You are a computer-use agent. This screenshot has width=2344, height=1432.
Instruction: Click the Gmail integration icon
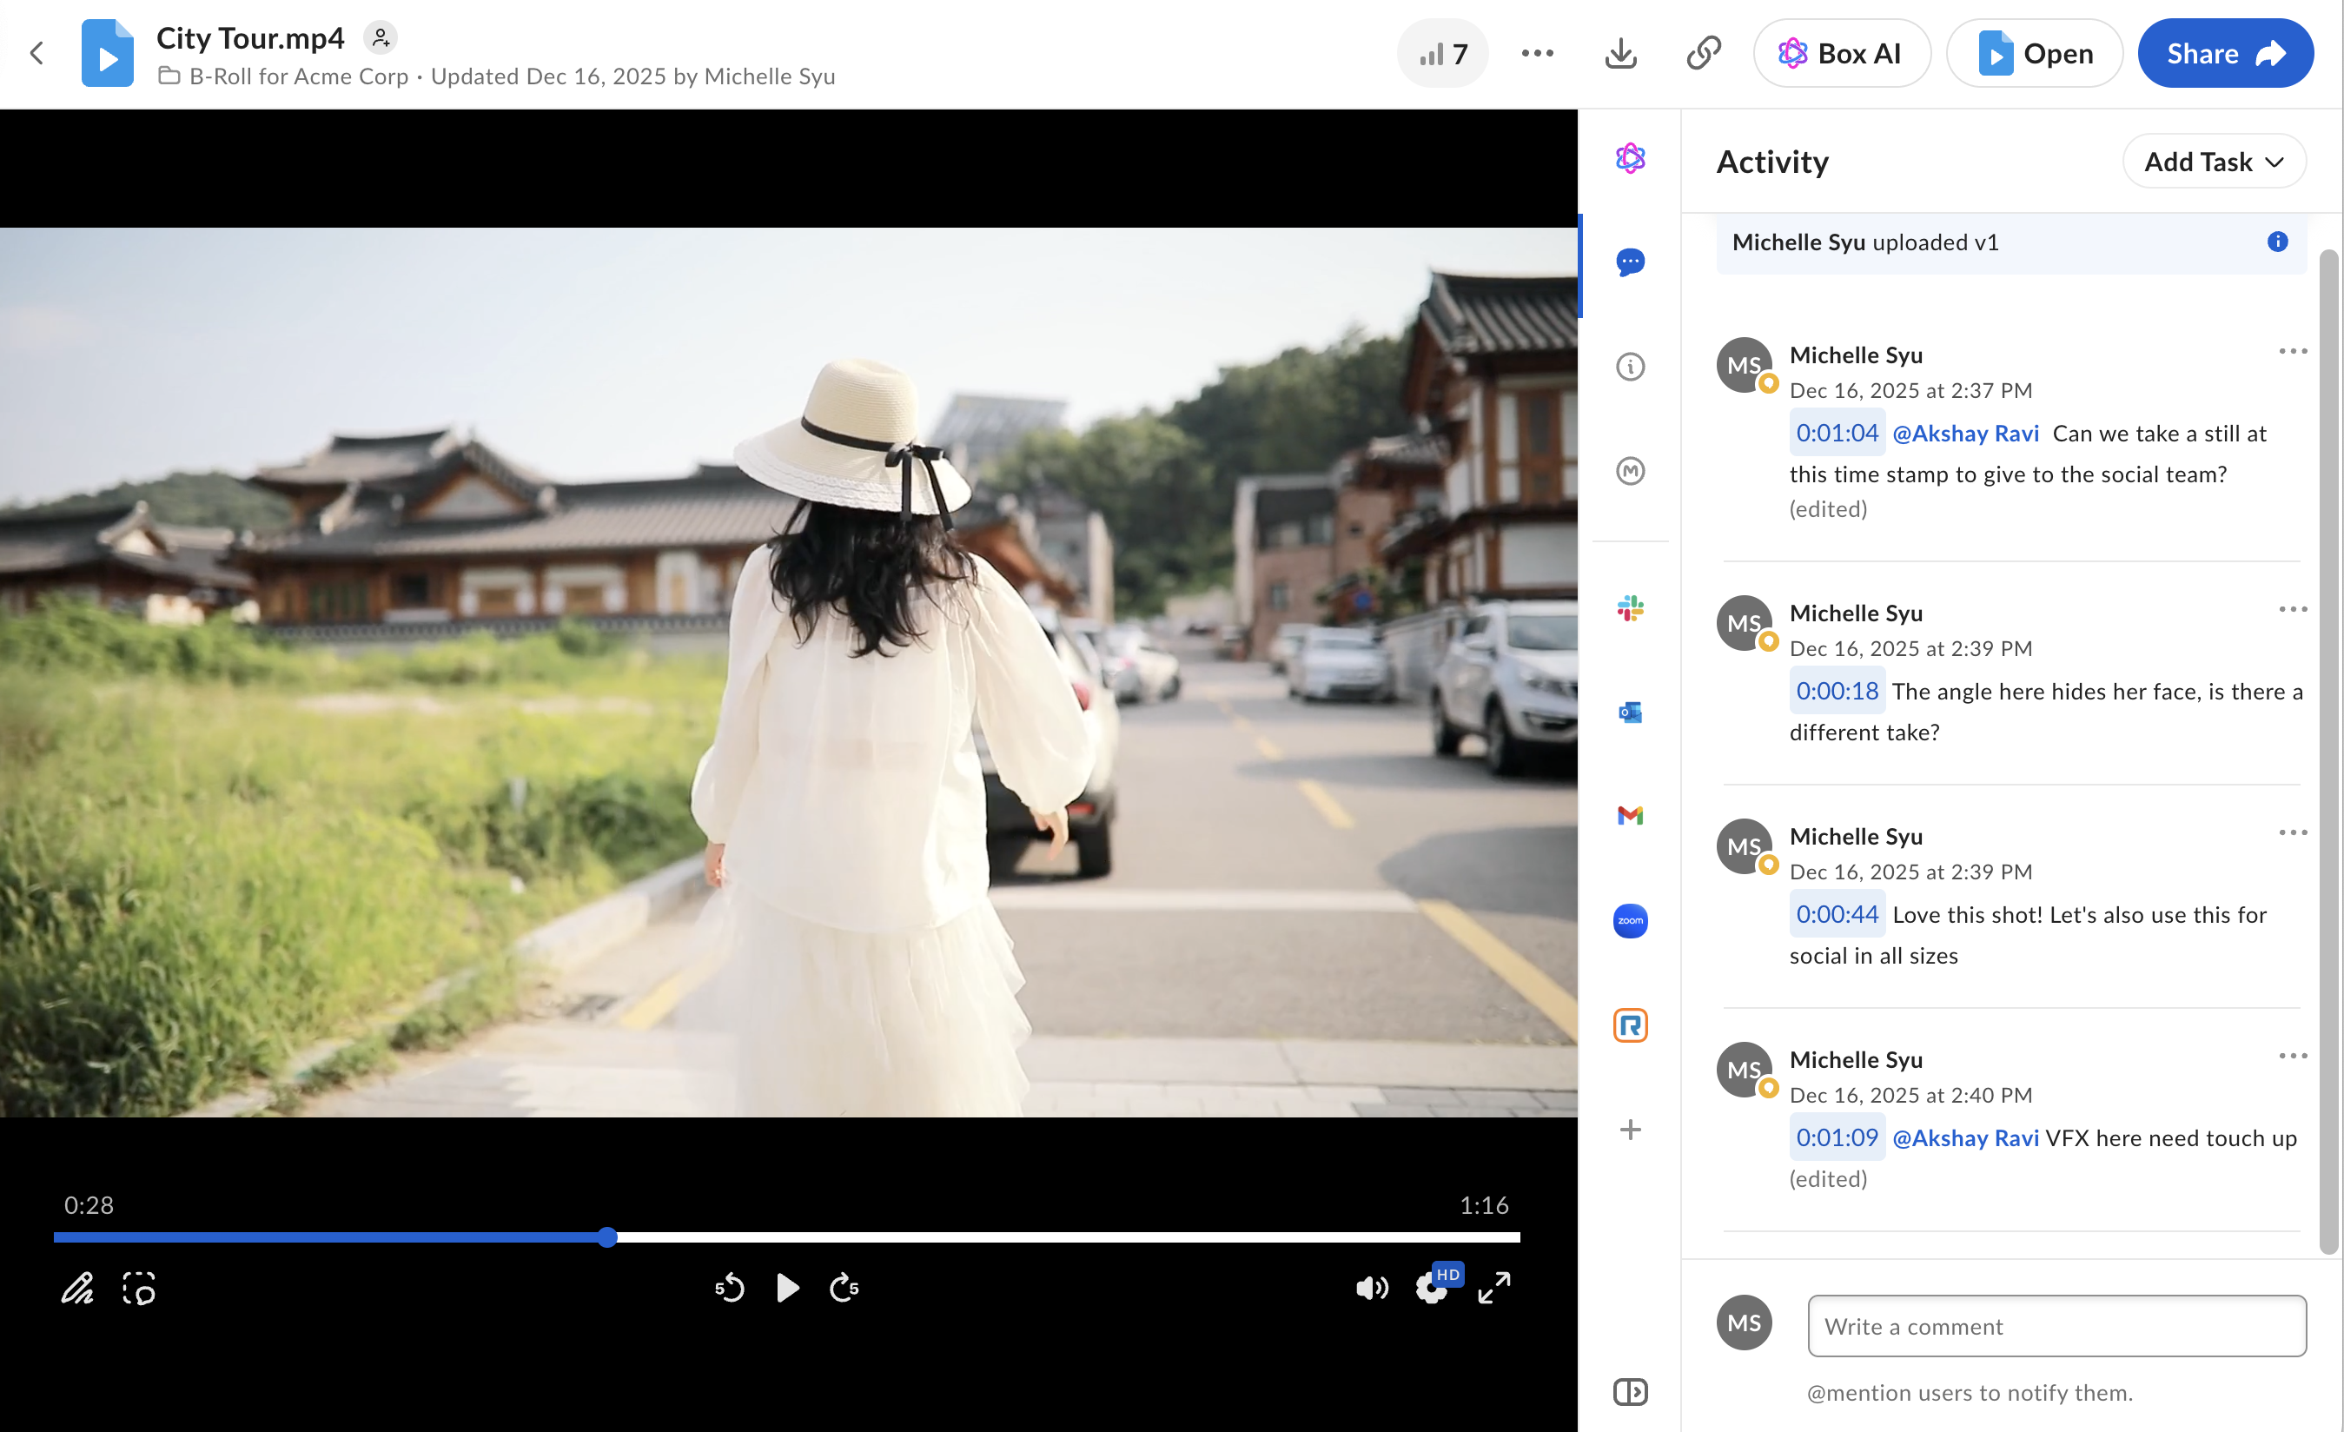(x=1630, y=815)
